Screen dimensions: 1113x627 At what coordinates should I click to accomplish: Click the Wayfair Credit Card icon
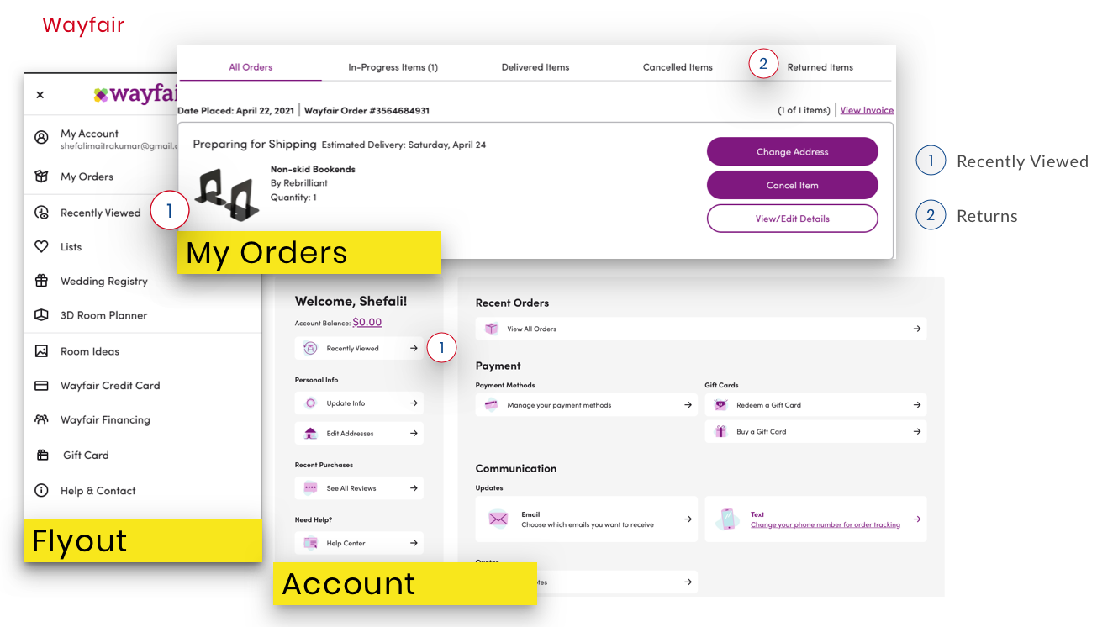(41, 386)
